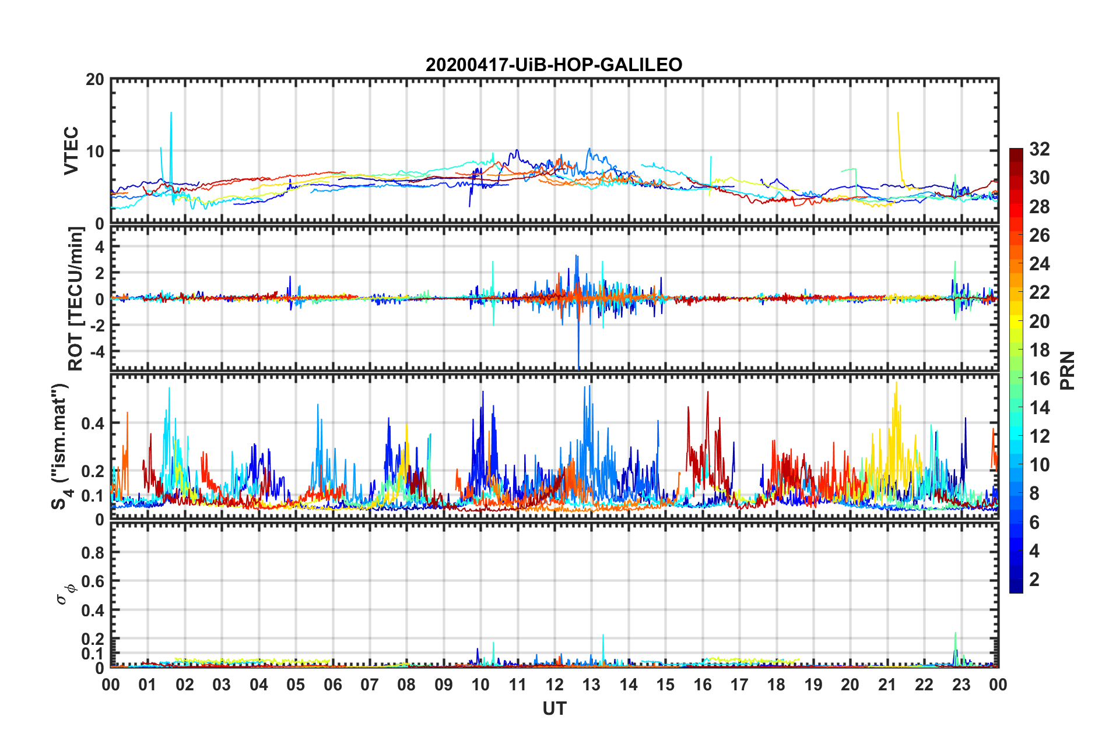Viewport: 1109px width, 741px height.
Task: Select the ROT [TECU/min] axis label
Action: (x=75, y=299)
